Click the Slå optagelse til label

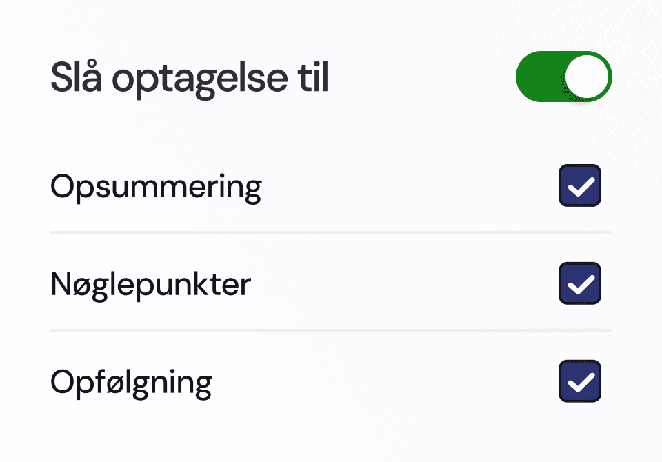click(x=190, y=79)
